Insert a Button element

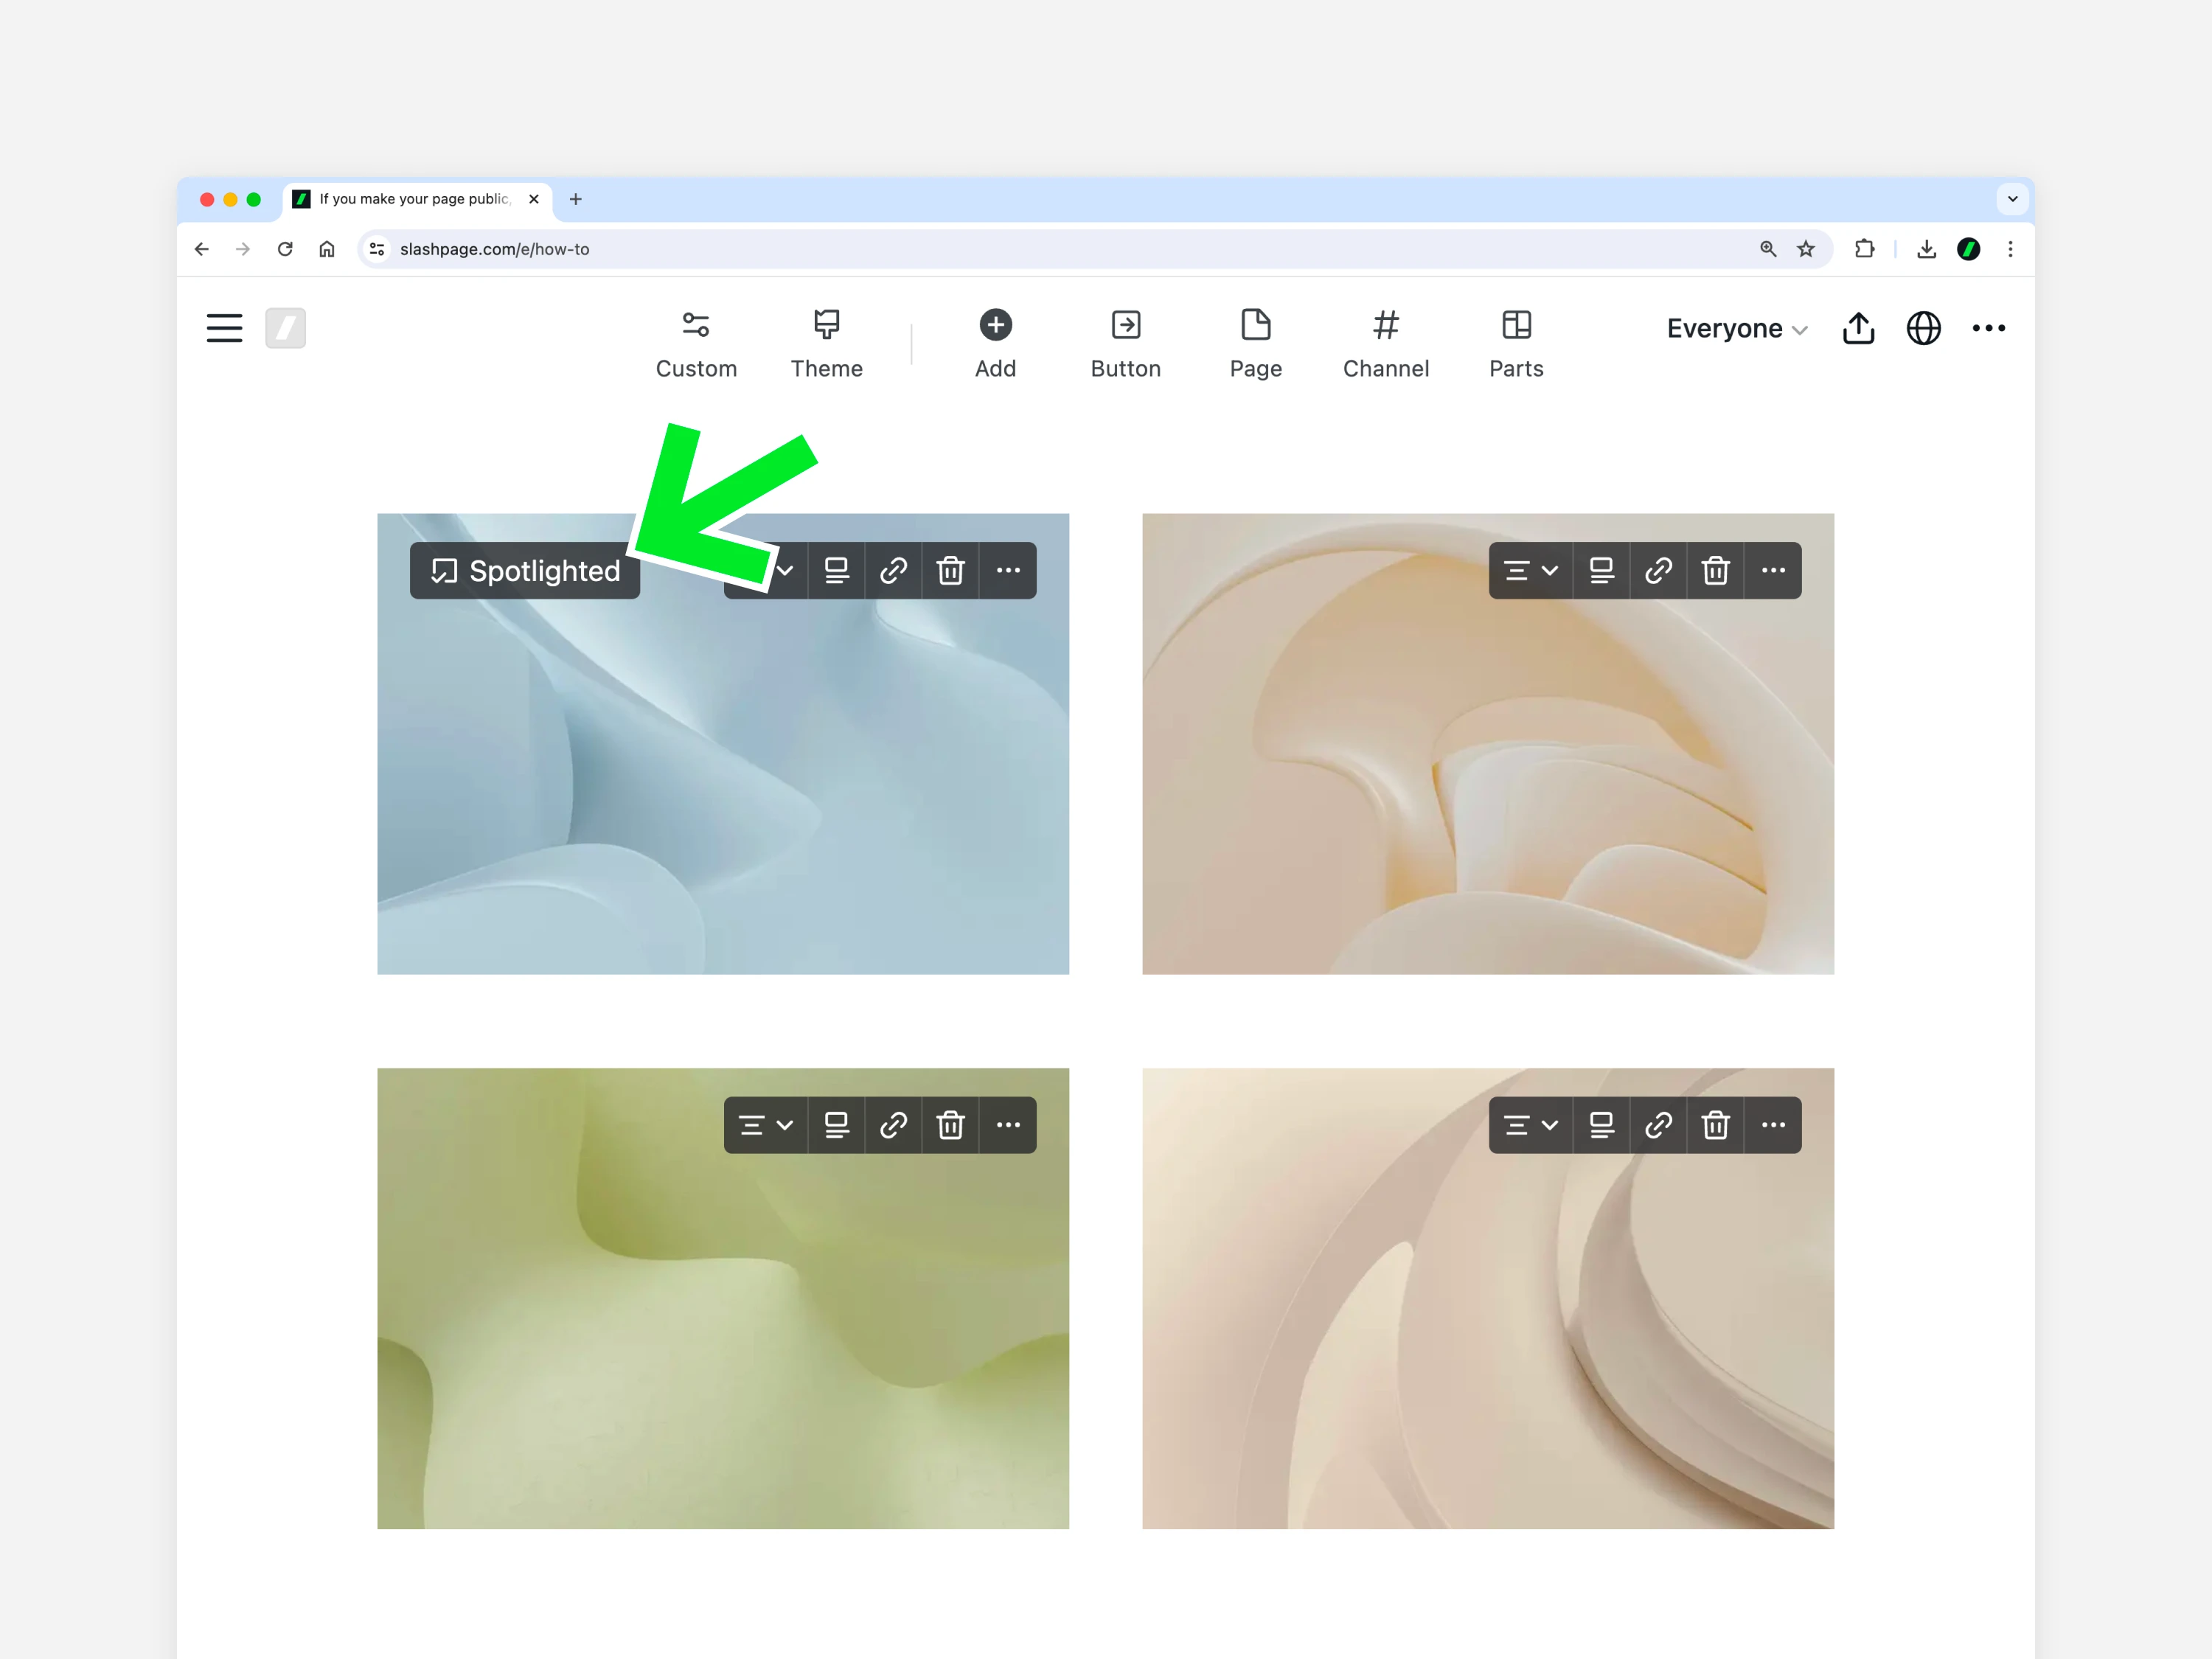coord(1125,344)
